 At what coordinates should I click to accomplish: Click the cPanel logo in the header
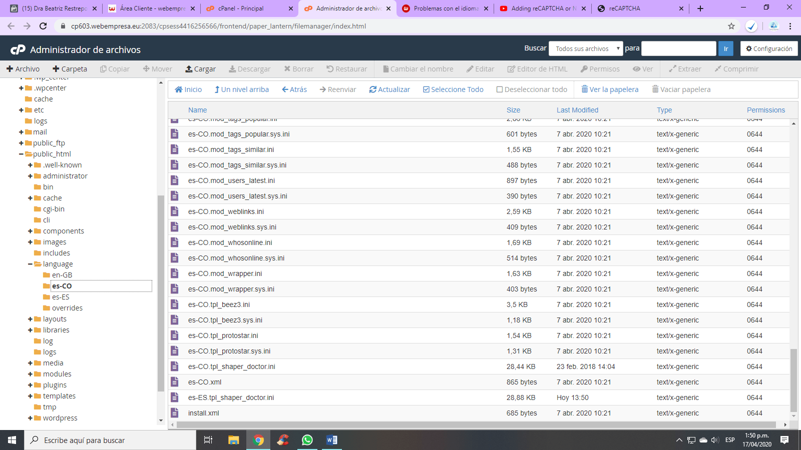(x=18, y=49)
